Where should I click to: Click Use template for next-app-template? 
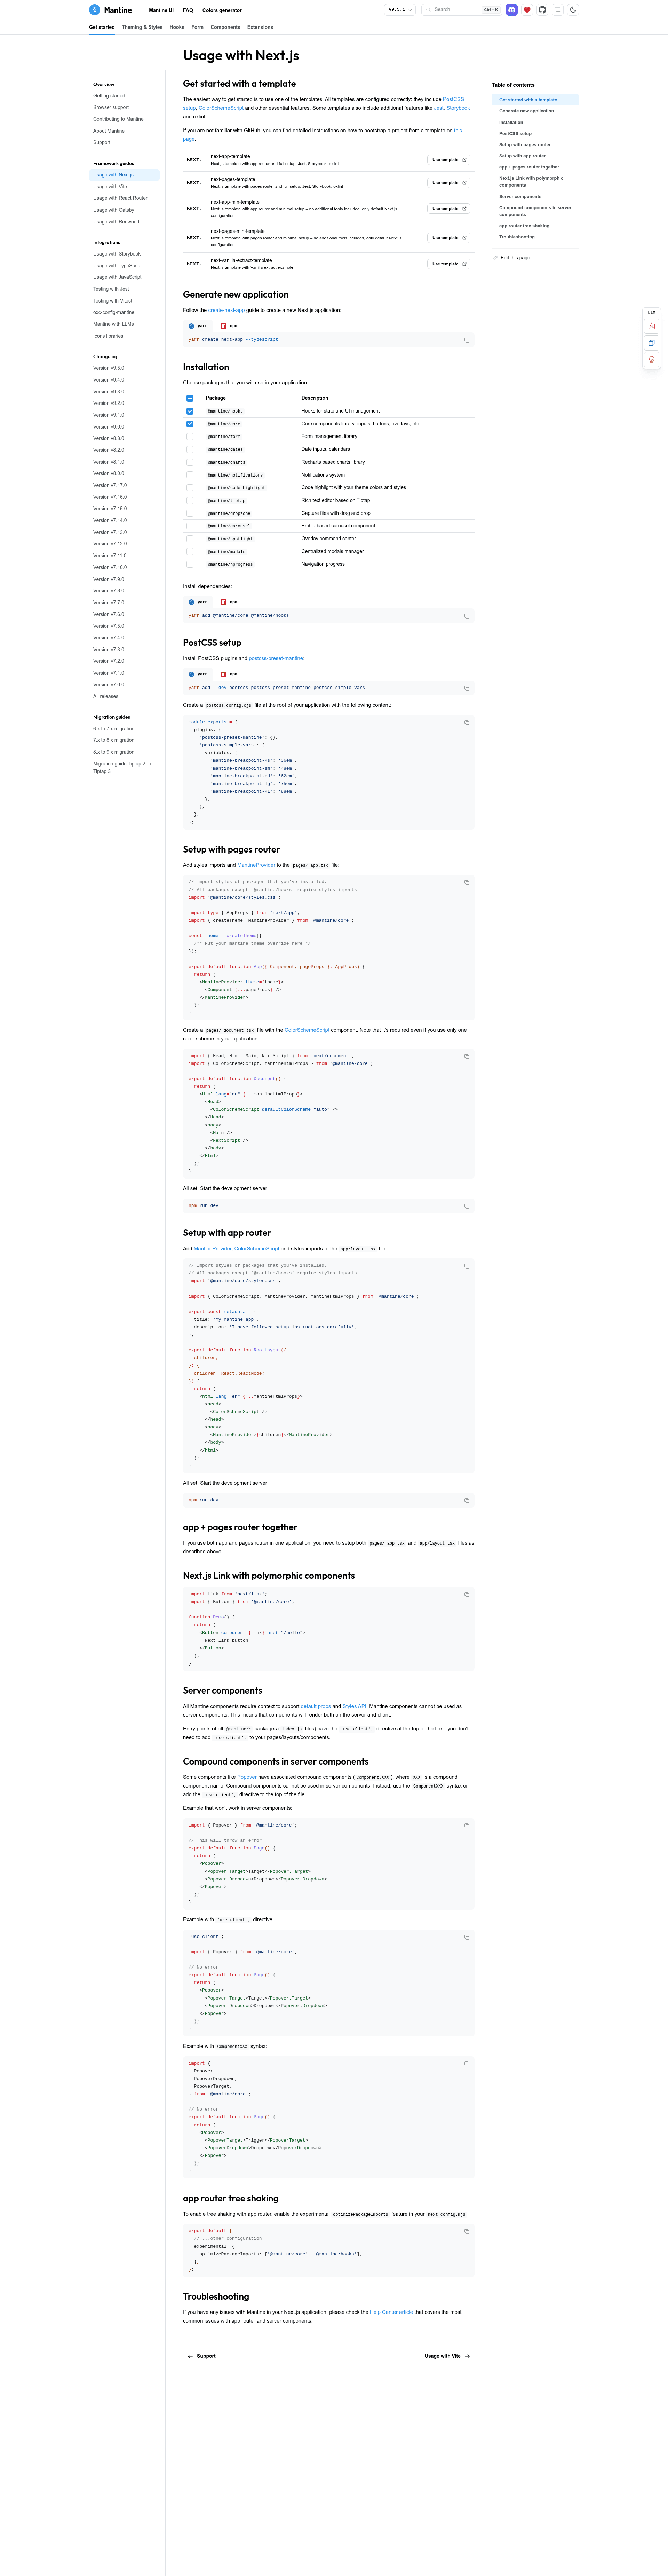(x=449, y=160)
